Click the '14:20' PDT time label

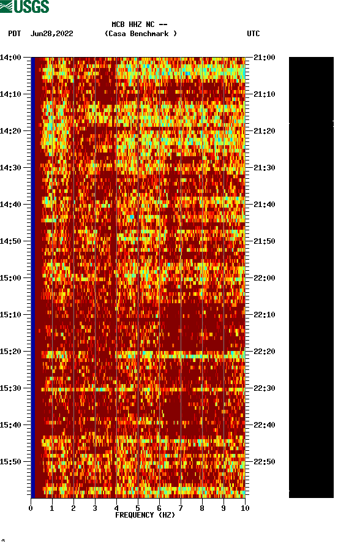(10, 131)
